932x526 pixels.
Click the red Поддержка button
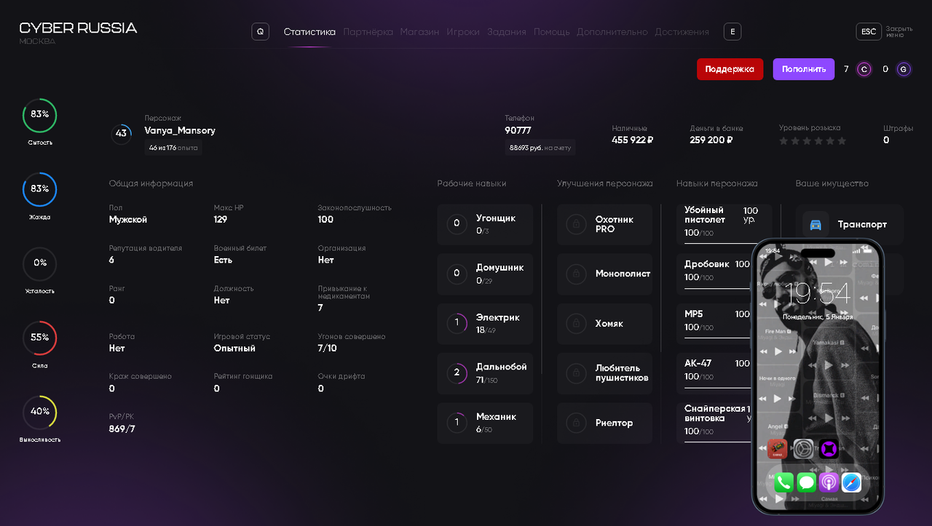tap(730, 69)
